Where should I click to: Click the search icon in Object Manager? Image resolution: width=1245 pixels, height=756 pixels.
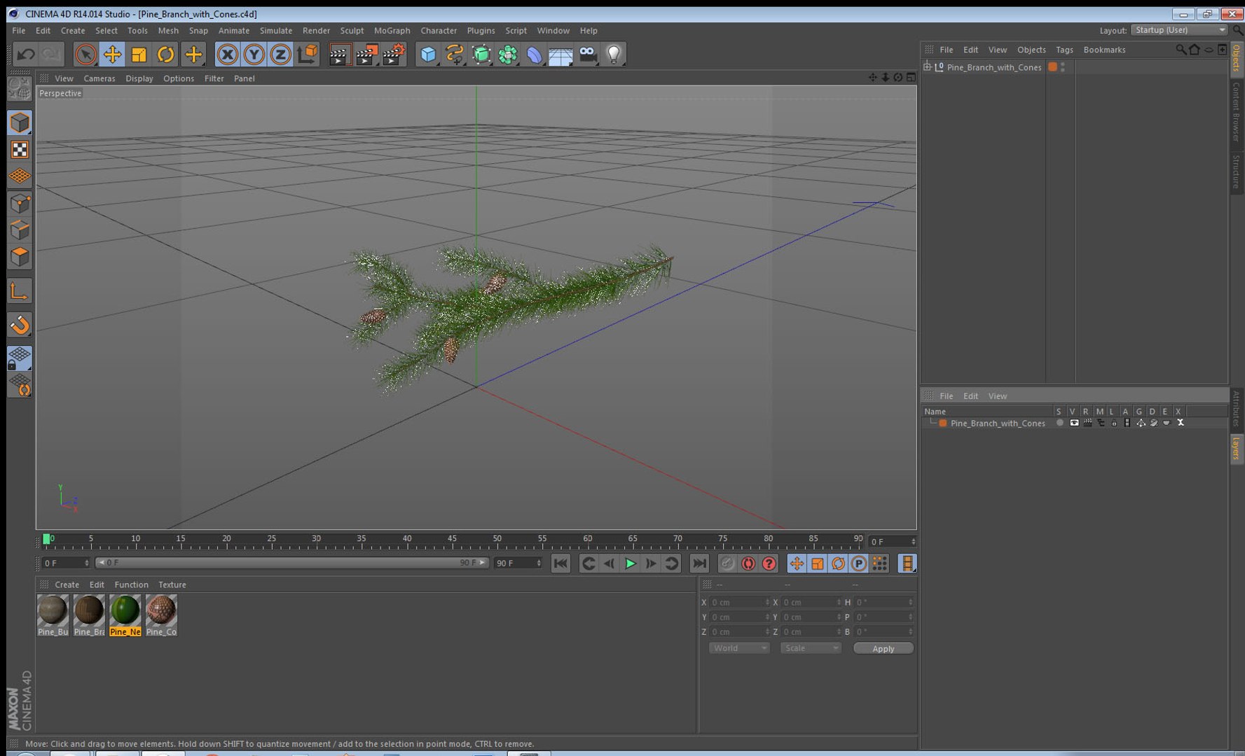(x=1181, y=50)
